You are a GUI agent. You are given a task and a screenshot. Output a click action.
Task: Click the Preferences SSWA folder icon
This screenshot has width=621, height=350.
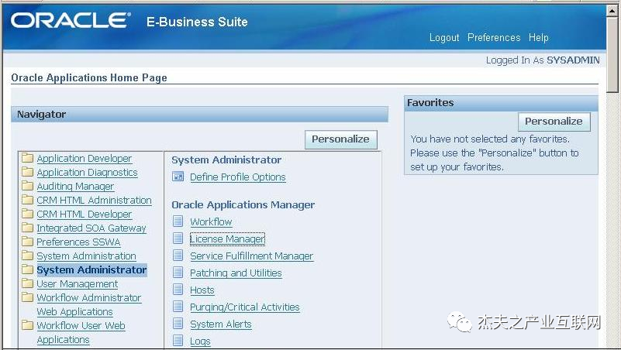point(27,242)
